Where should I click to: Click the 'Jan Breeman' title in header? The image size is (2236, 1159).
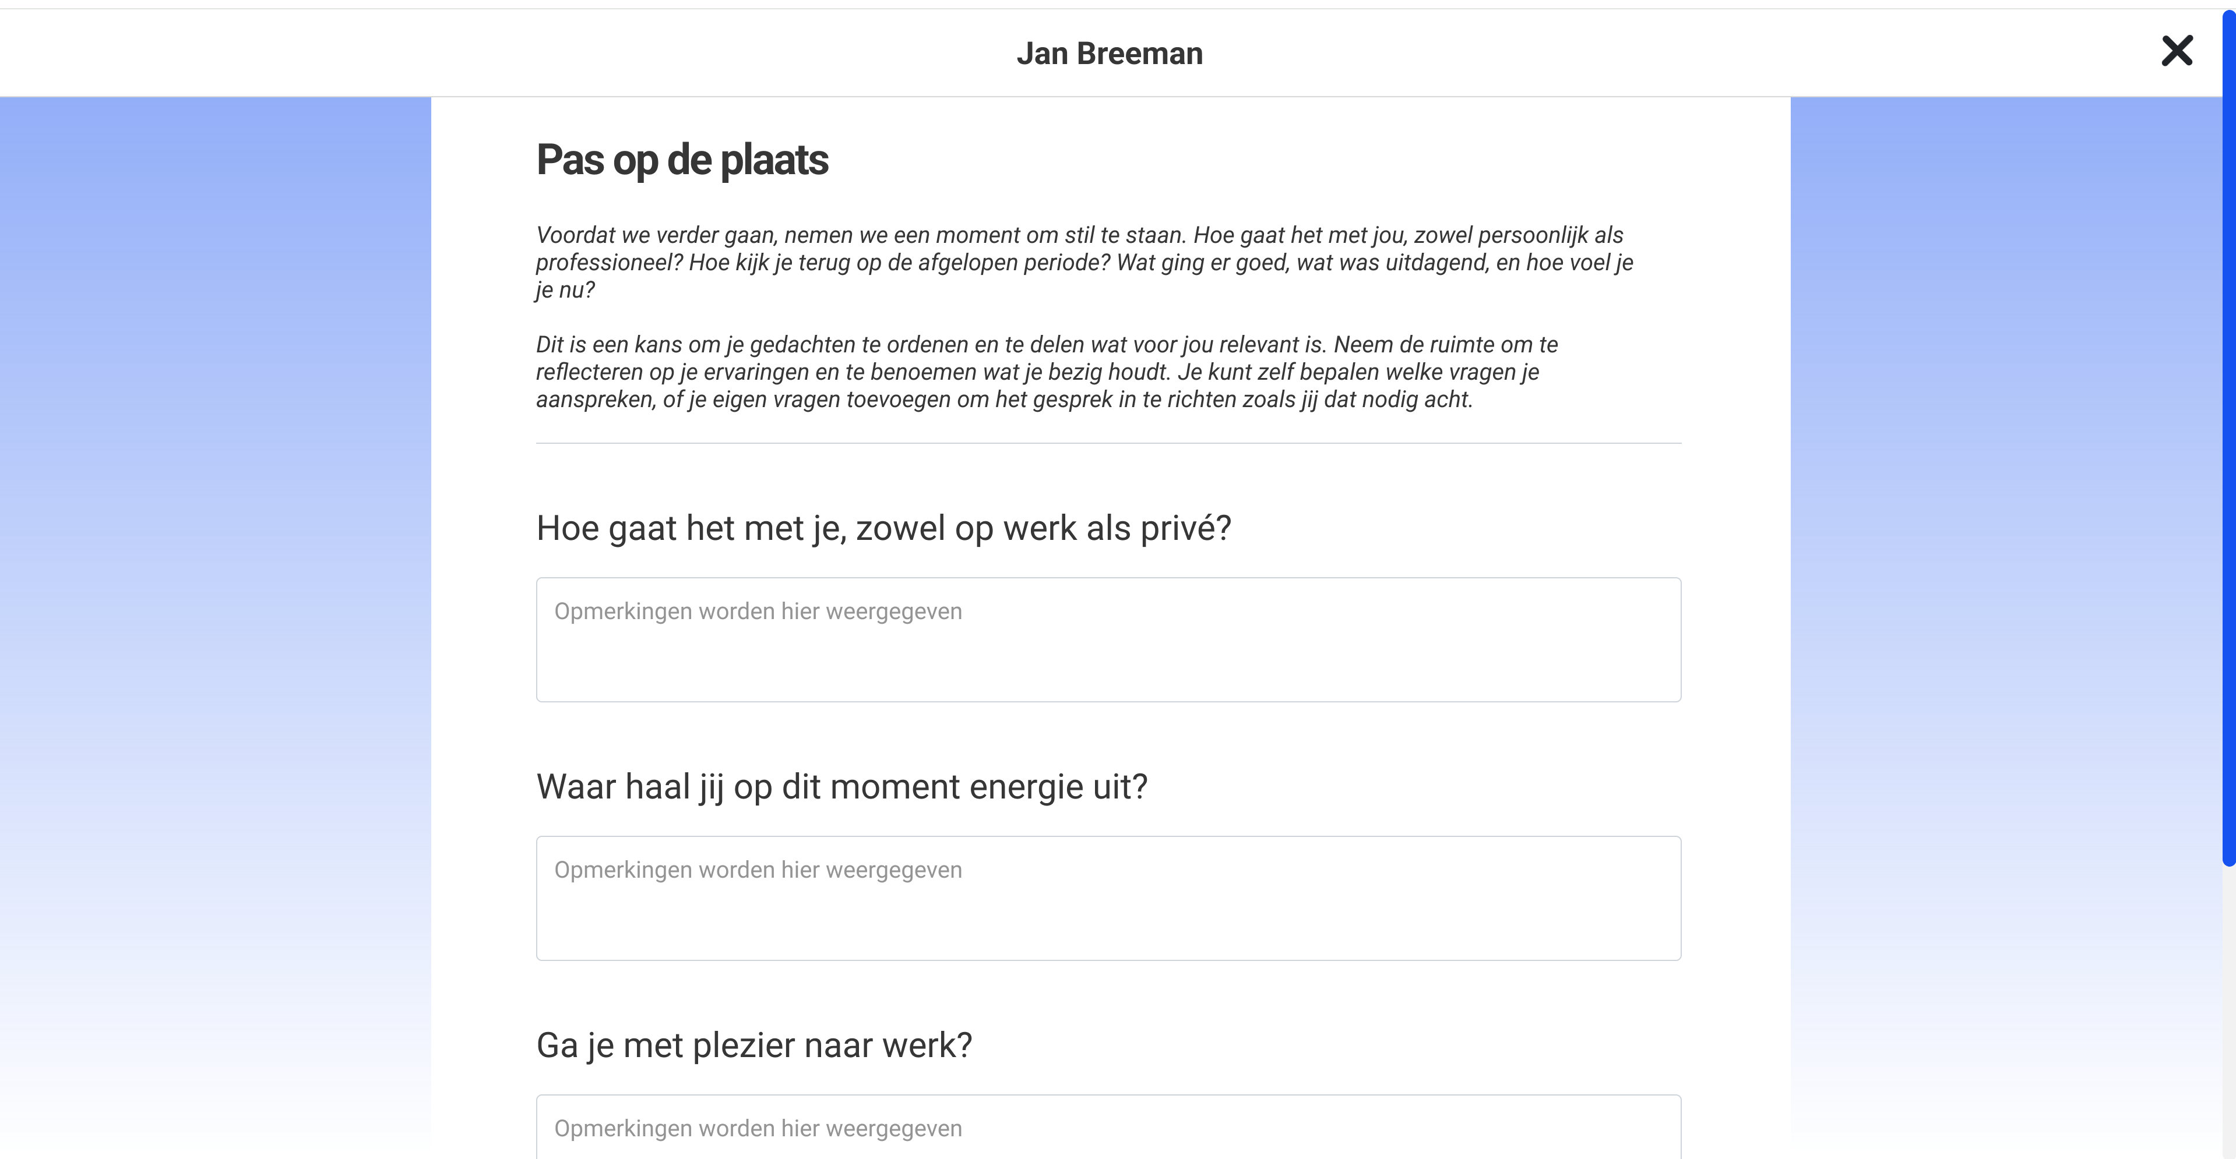(1110, 54)
